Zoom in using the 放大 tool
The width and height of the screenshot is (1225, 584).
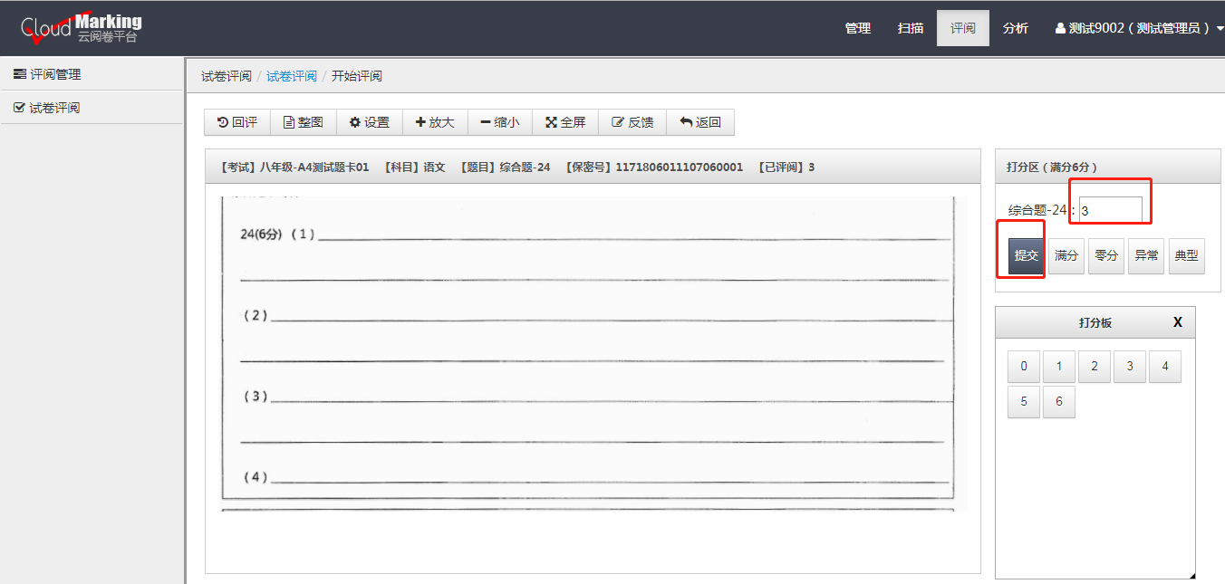click(435, 121)
